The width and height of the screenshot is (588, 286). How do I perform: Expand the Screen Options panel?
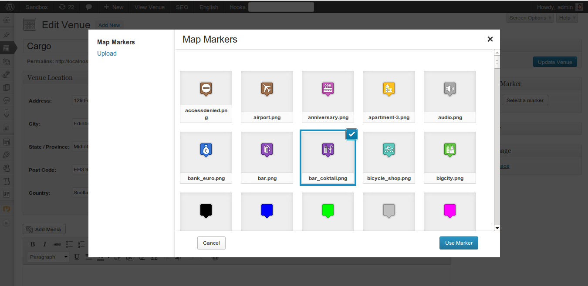coord(530,18)
